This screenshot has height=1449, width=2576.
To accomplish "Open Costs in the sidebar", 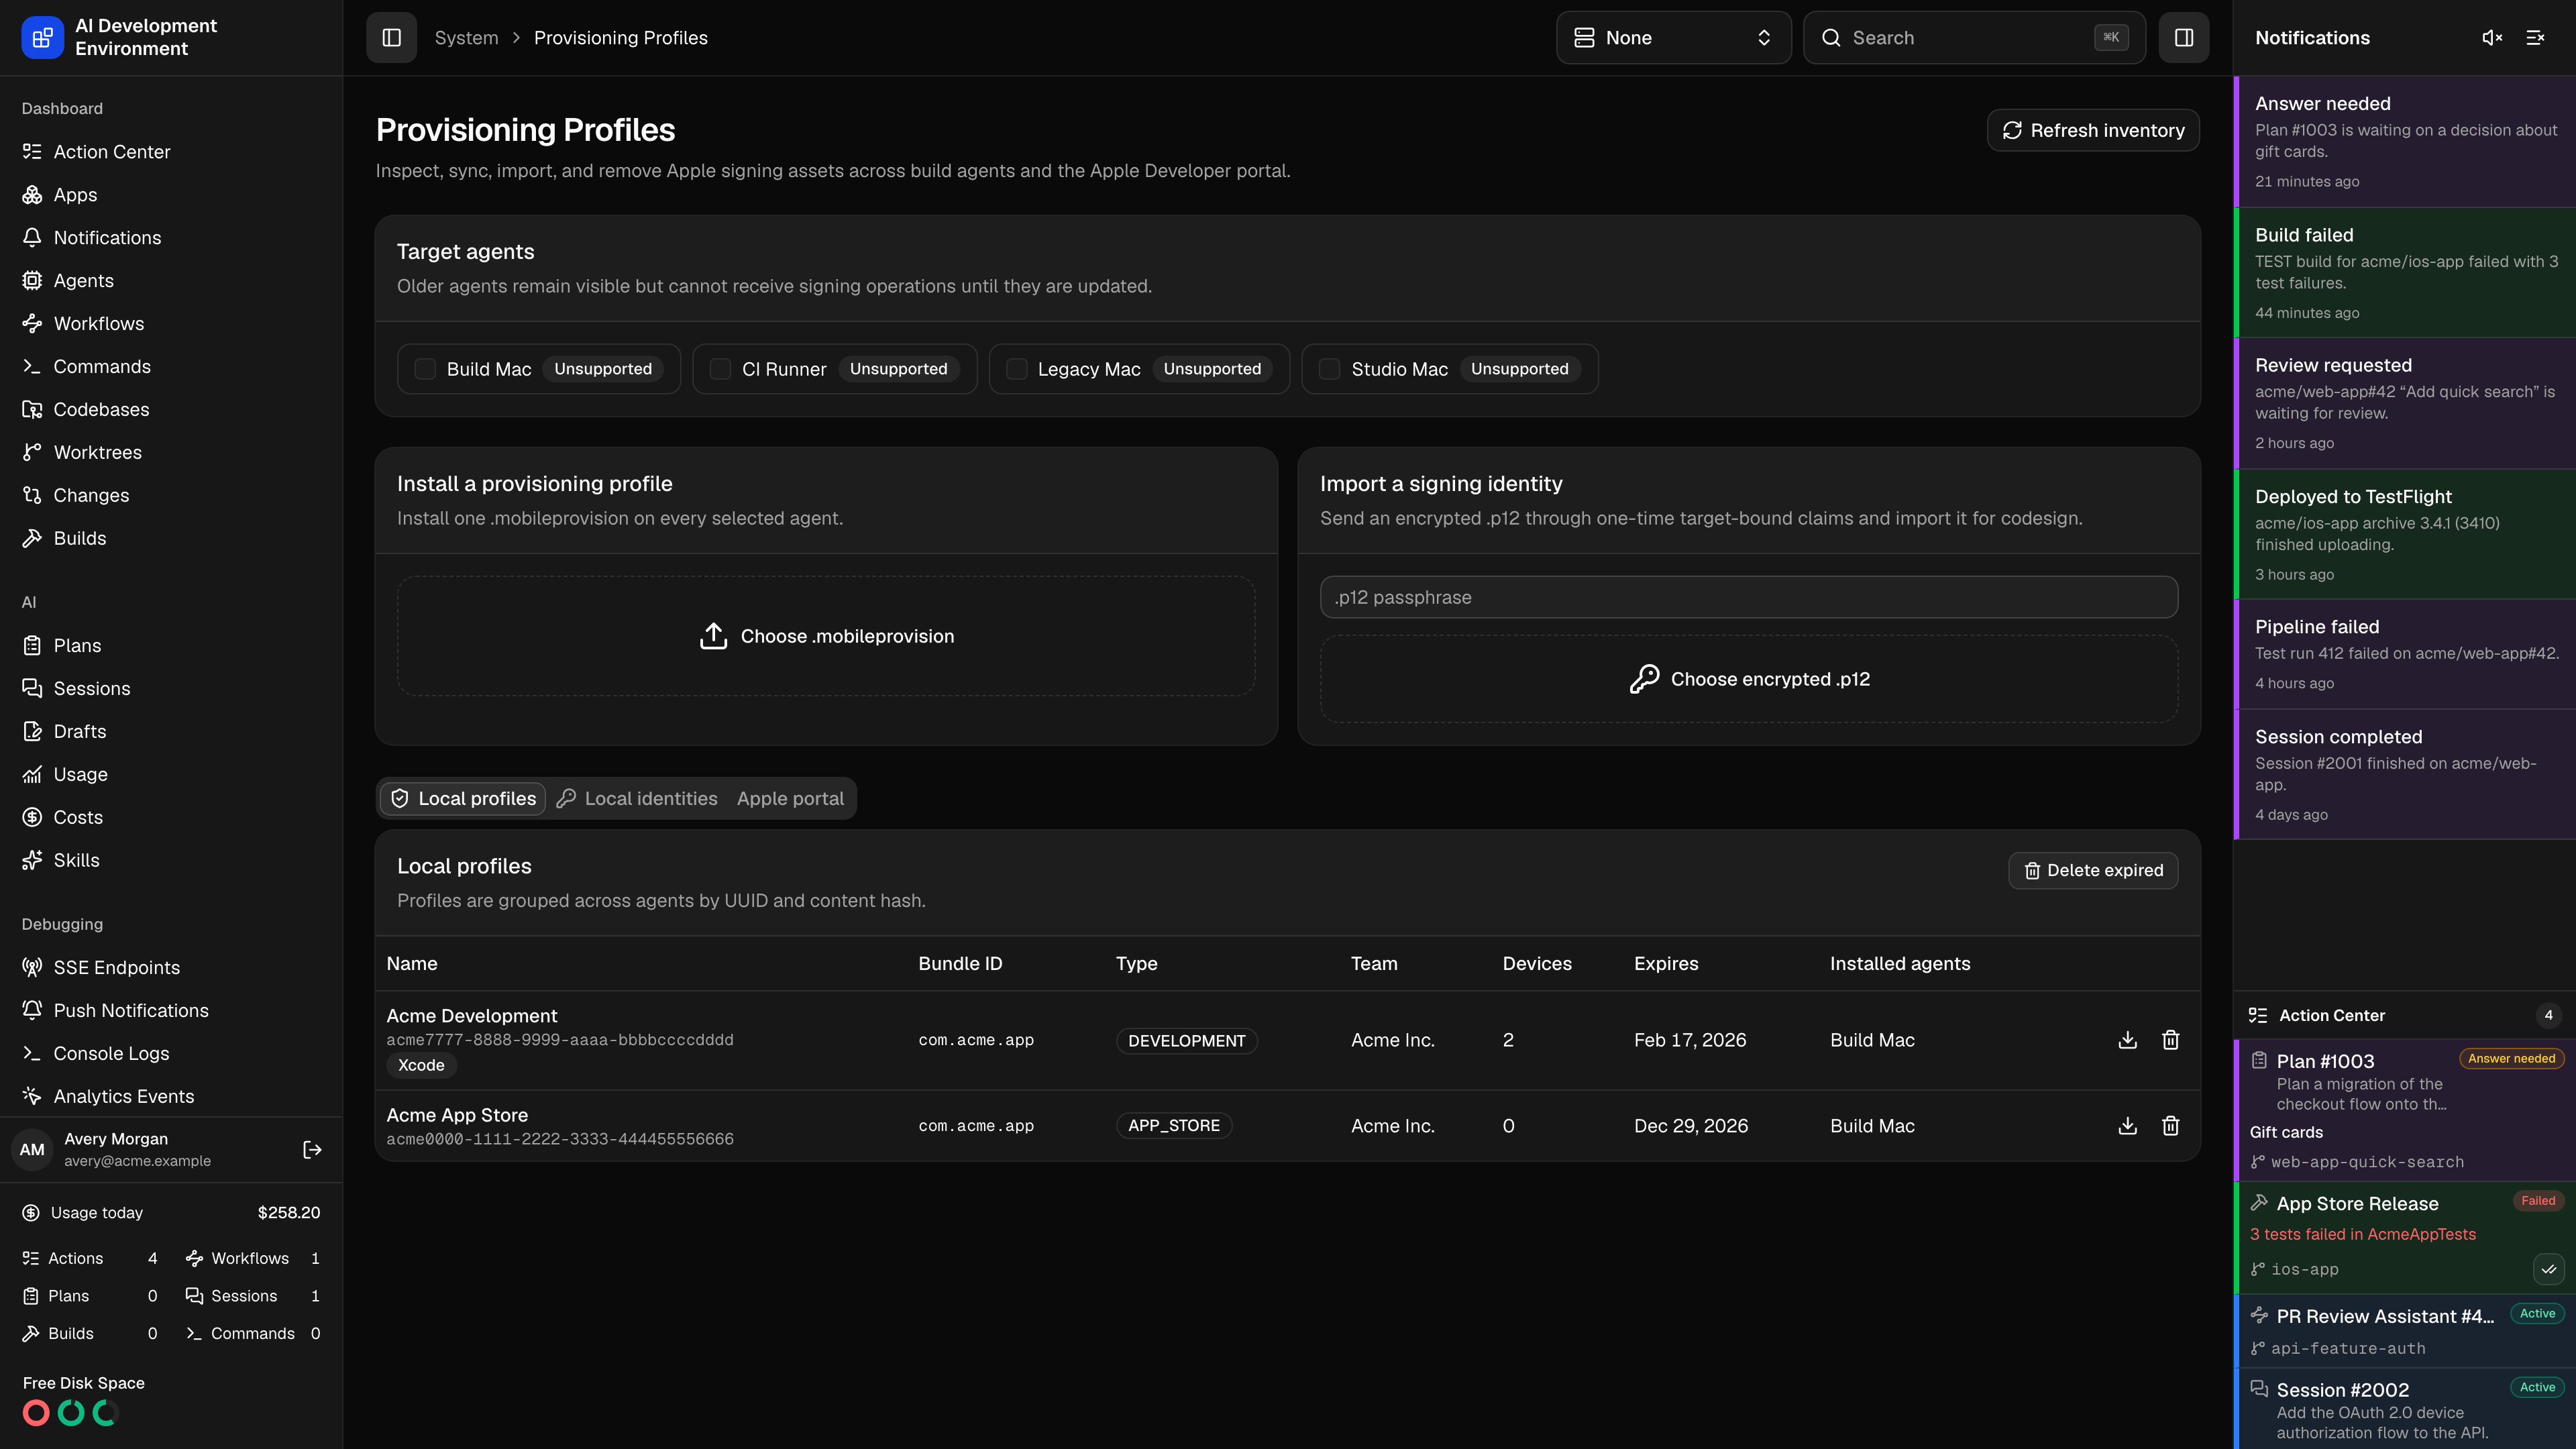I will pyautogui.click(x=171, y=818).
